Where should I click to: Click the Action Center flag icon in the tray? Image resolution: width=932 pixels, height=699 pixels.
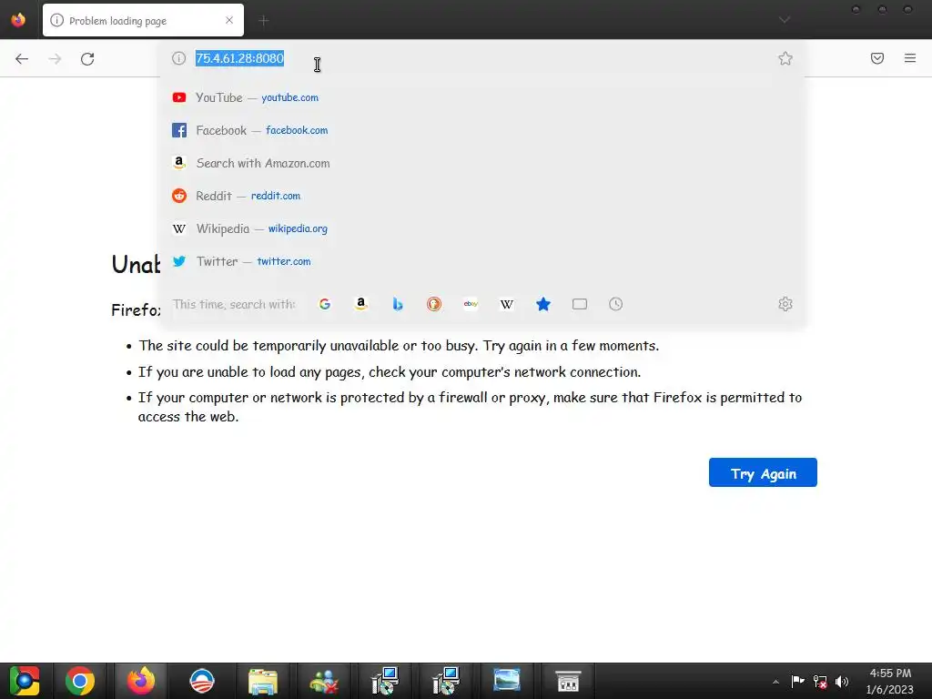pyautogui.click(x=797, y=682)
